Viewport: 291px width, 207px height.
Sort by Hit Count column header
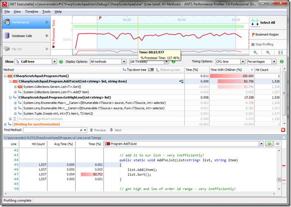(267, 69)
